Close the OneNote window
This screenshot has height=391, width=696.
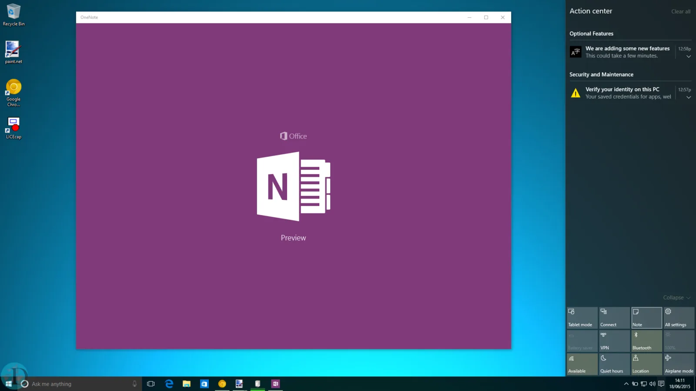(502, 17)
